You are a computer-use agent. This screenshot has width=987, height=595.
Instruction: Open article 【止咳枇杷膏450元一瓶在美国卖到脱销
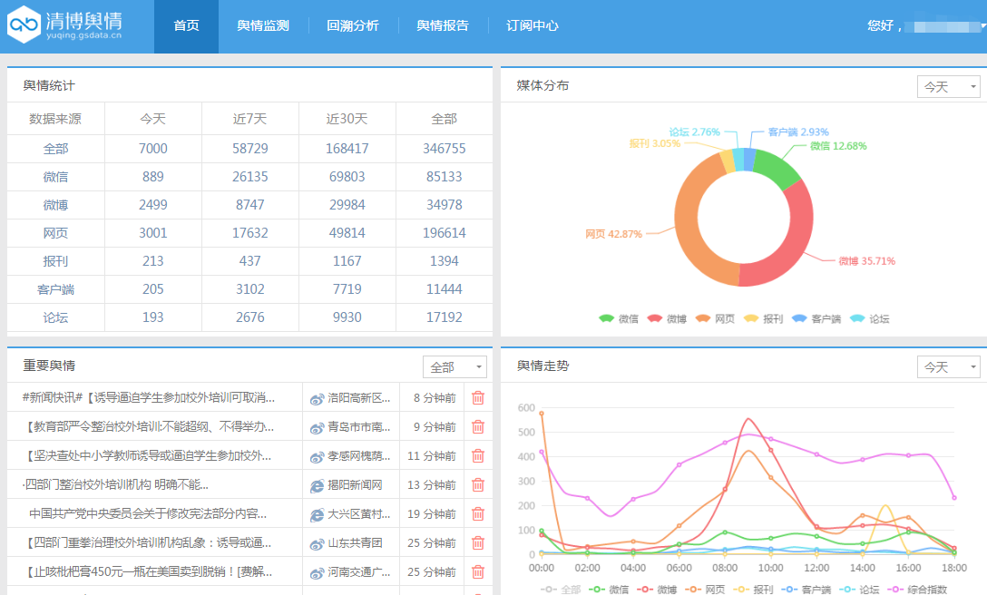click(148, 571)
